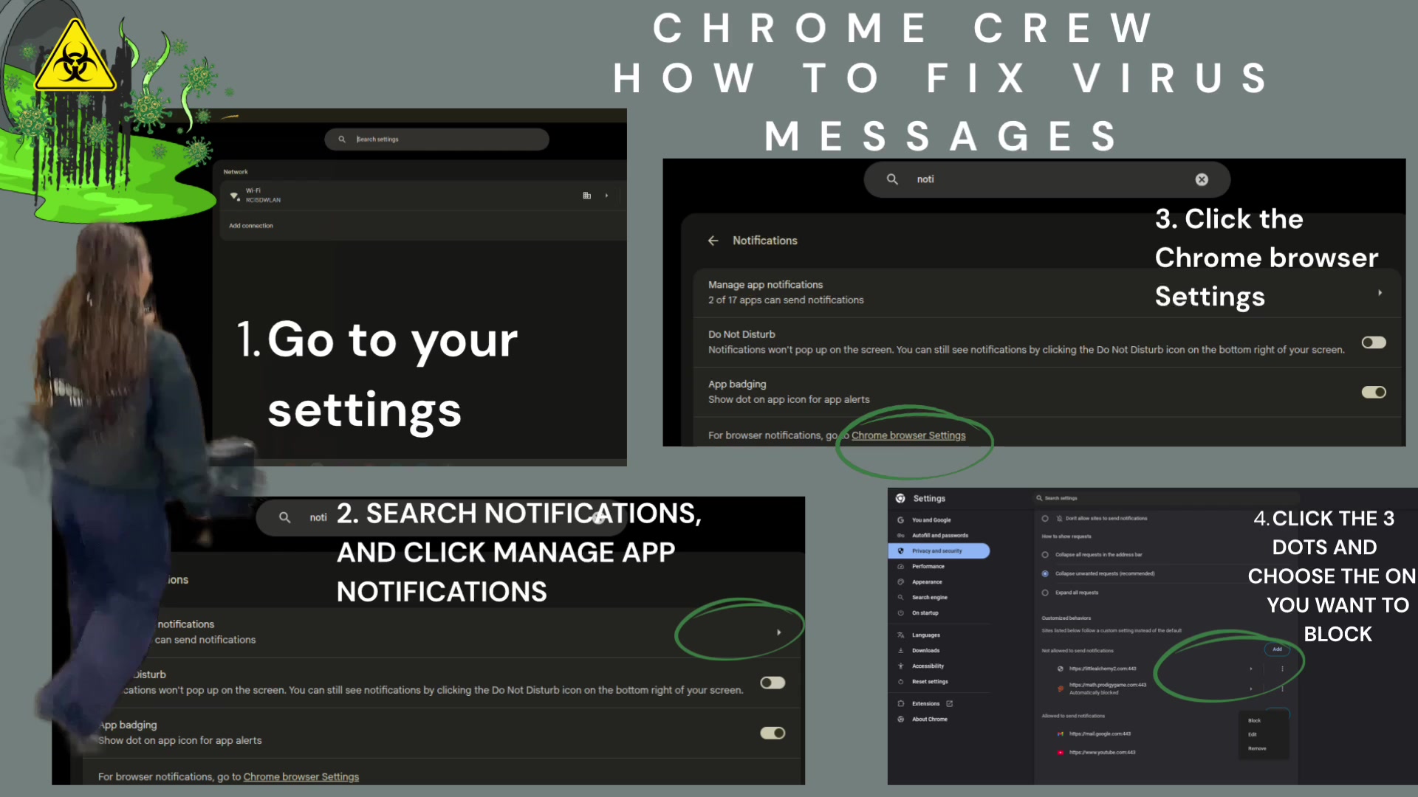
Task: Choose Remove from the context menu
Action: coord(1257,748)
